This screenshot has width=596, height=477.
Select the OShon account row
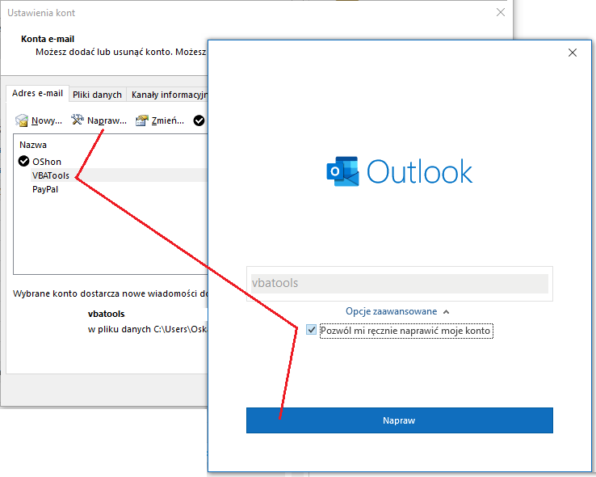(x=112, y=161)
